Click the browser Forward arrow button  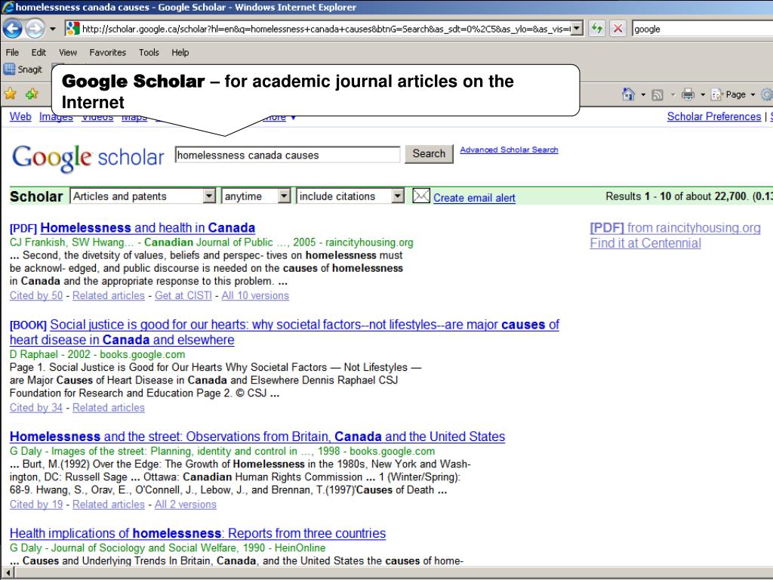pyautogui.click(x=35, y=29)
